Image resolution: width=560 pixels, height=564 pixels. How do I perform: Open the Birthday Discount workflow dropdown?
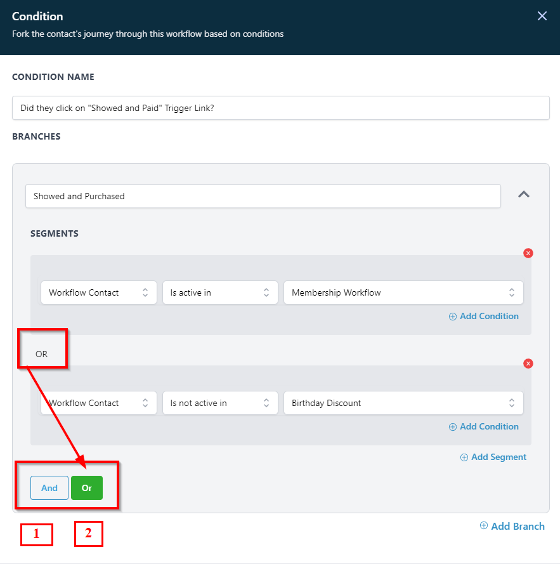[x=403, y=403]
